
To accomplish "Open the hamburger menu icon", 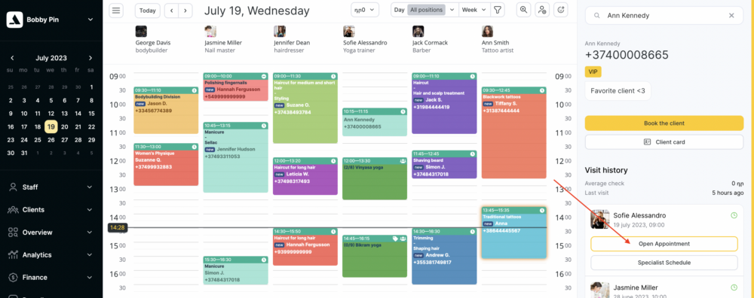I will pos(116,10).
